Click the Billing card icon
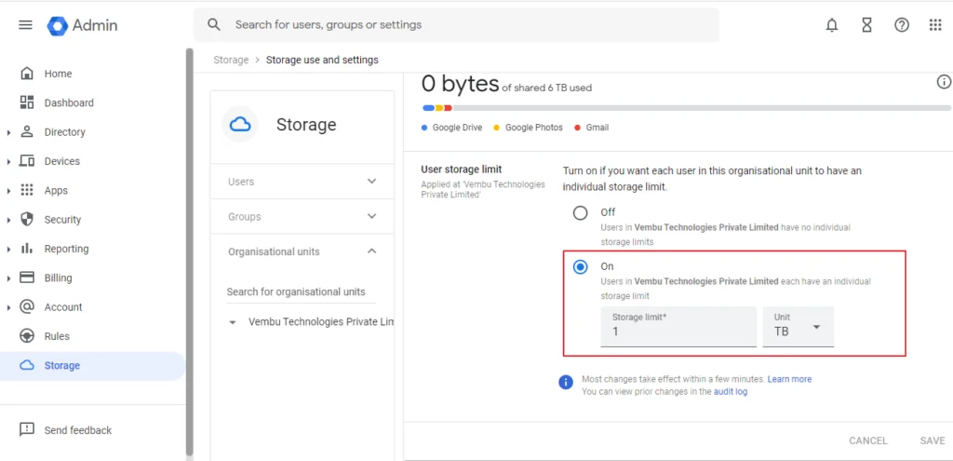The width and height of the screenshot is (953, 461). point(27,278)
